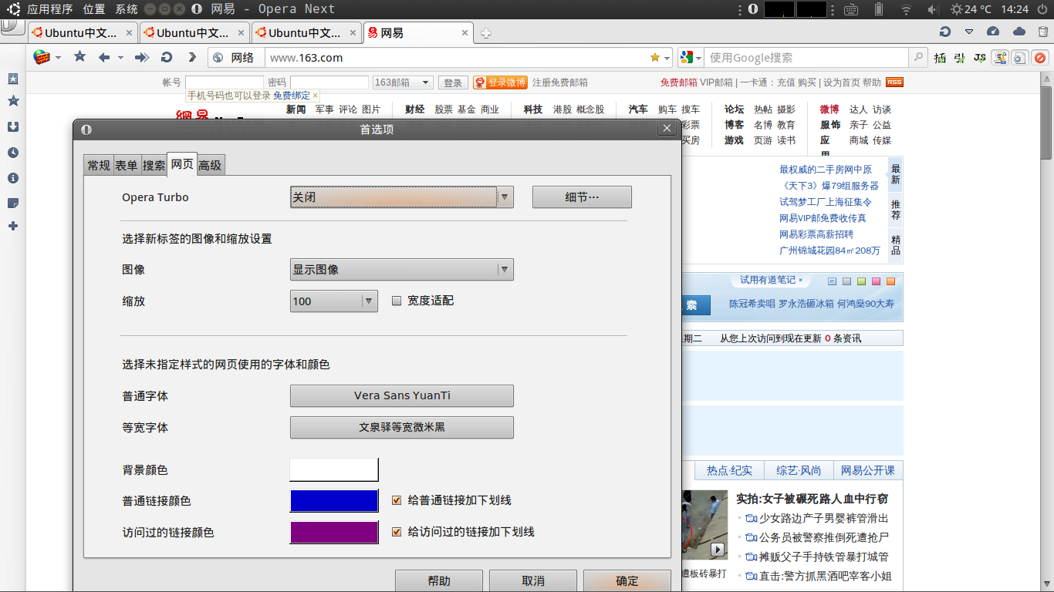Switch to the 常规 tab in preferences
1054x592 pixels.
(99, 166)
